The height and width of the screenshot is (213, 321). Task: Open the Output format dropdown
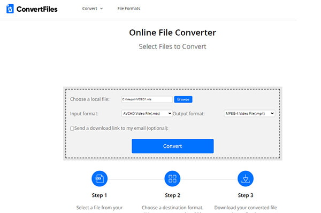[x=249, y=113]
